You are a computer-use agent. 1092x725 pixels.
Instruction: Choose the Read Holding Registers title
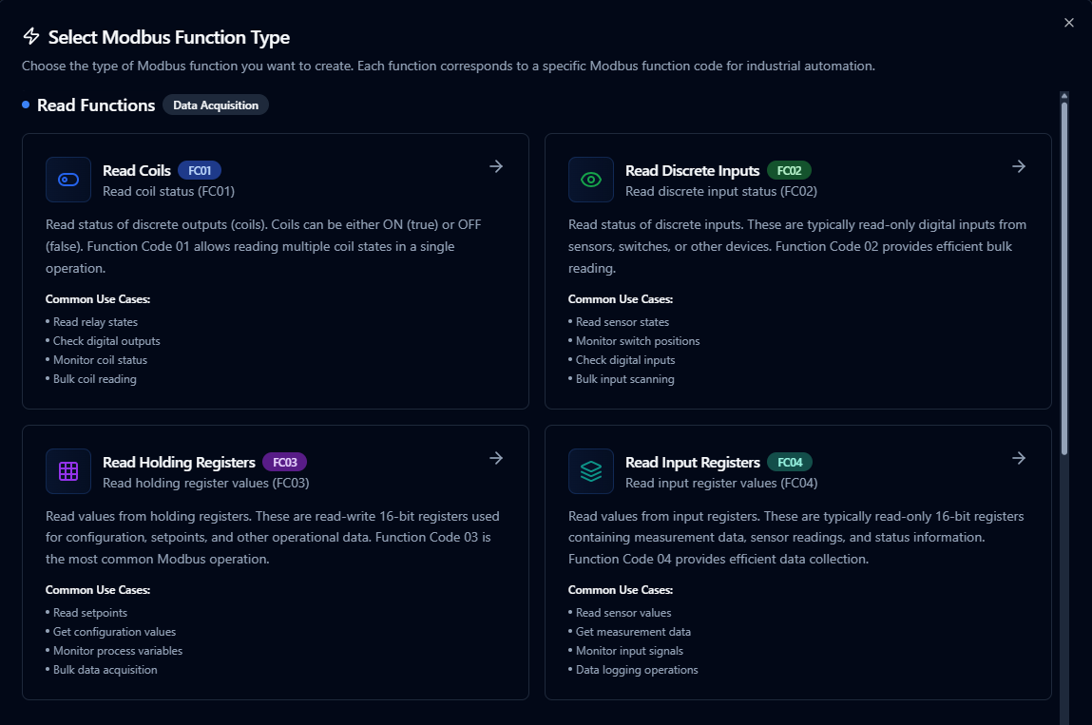pyautogui.click(x=179, y=463)
